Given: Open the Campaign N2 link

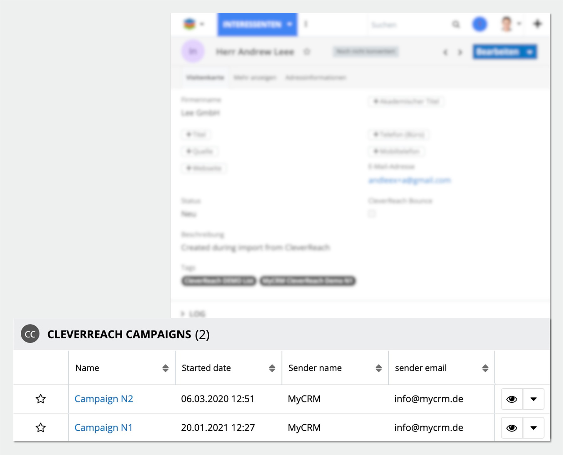Looking at the screenshot, I should click(x=104, y=399).
